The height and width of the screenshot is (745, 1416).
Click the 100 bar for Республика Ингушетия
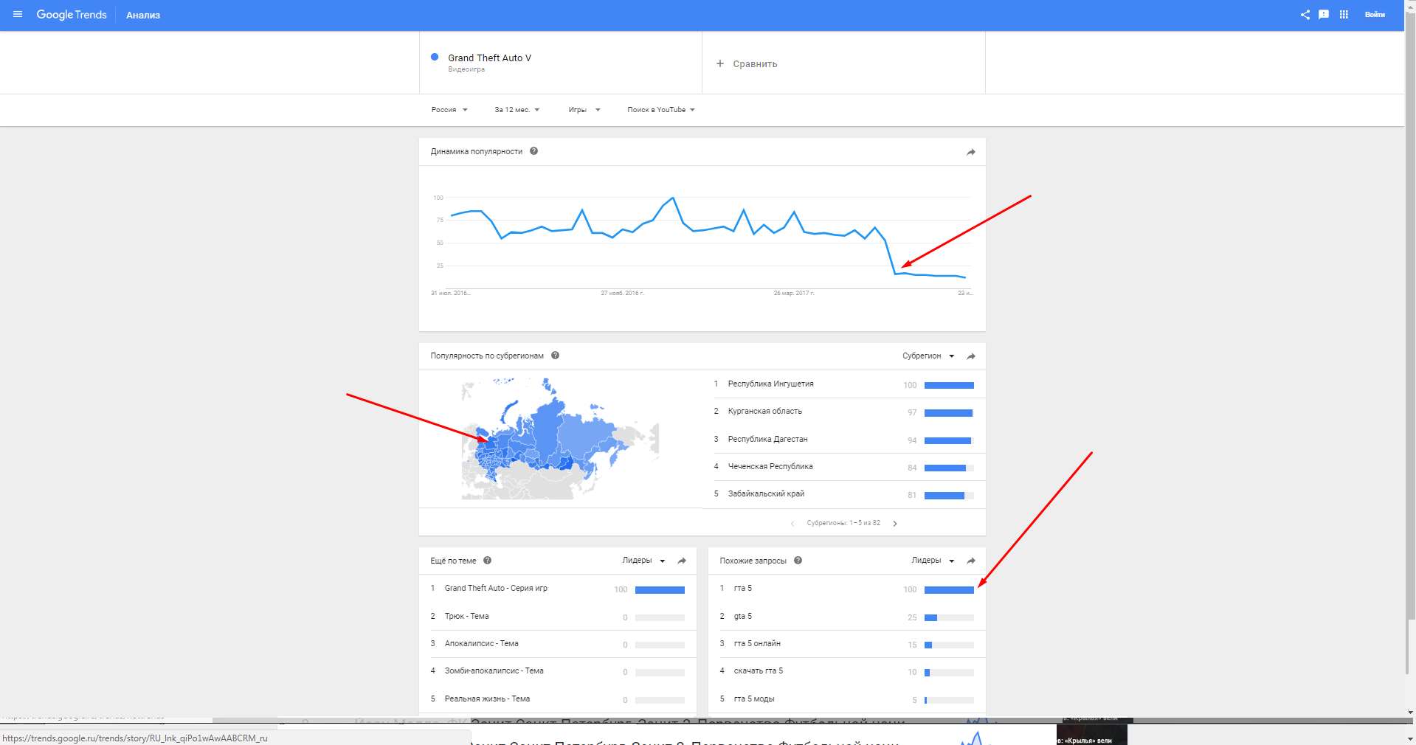(949, 385)
